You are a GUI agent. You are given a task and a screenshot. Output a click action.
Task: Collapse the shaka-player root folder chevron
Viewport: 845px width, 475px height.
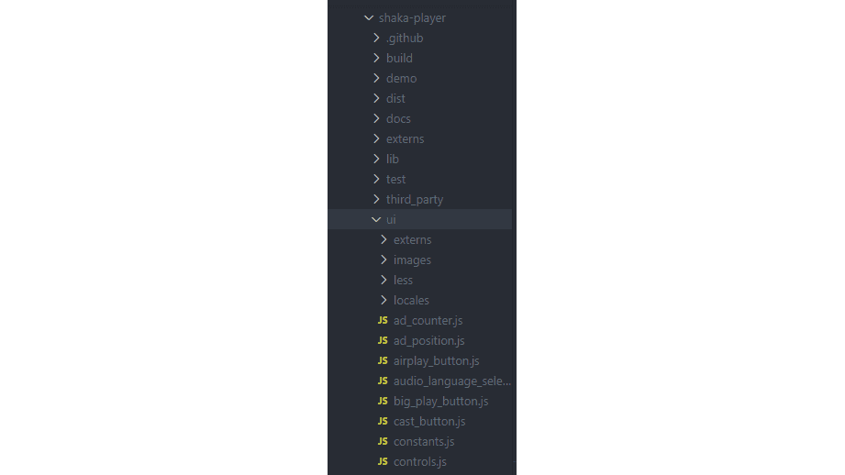tap(369, 17)
